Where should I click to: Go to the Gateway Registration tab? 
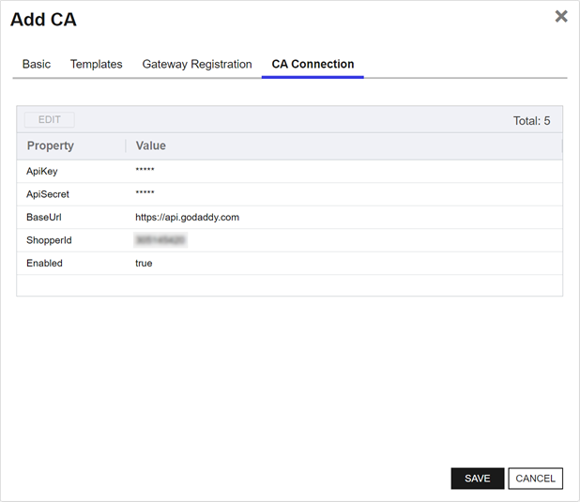(x=197, y=65)
